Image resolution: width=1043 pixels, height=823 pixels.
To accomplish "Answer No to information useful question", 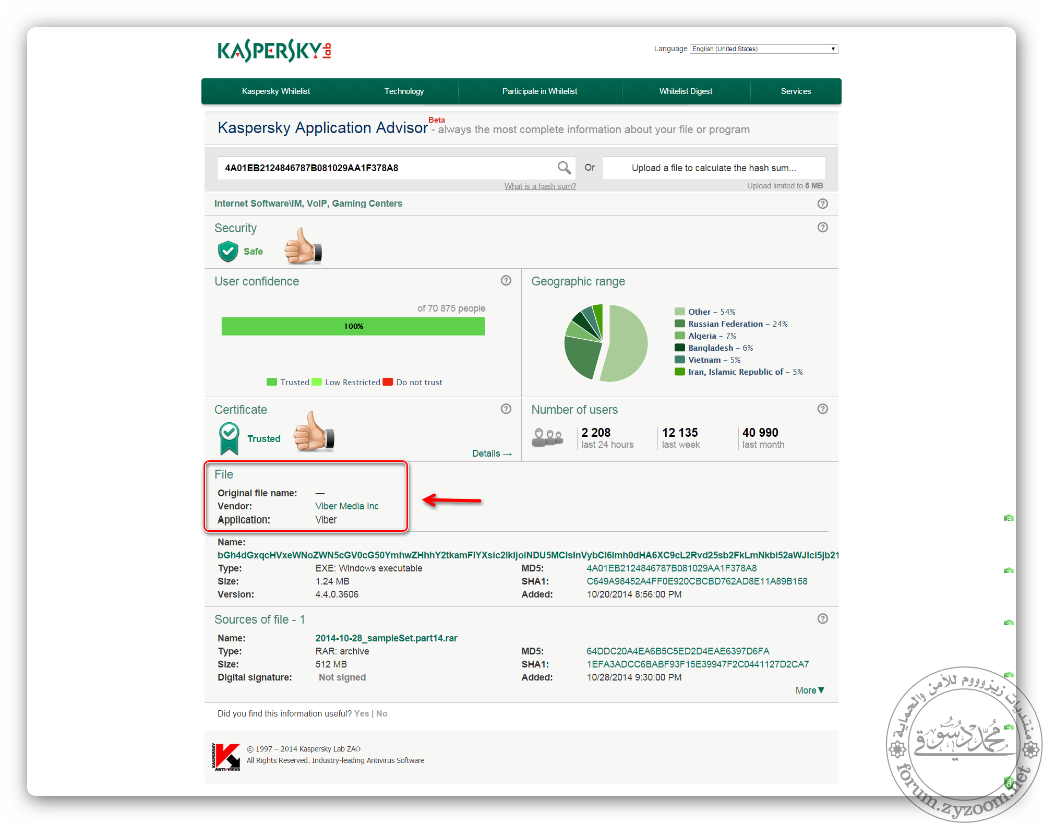I will pos(382,713).
